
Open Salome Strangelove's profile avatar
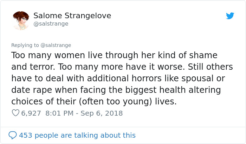[21, 20]
